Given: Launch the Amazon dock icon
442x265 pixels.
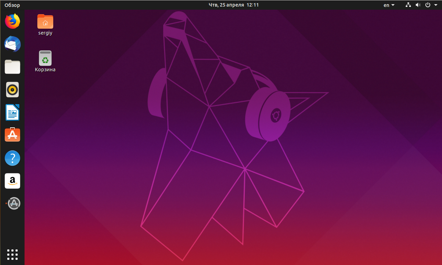Looking at the screenshot, I should (12, 181).
